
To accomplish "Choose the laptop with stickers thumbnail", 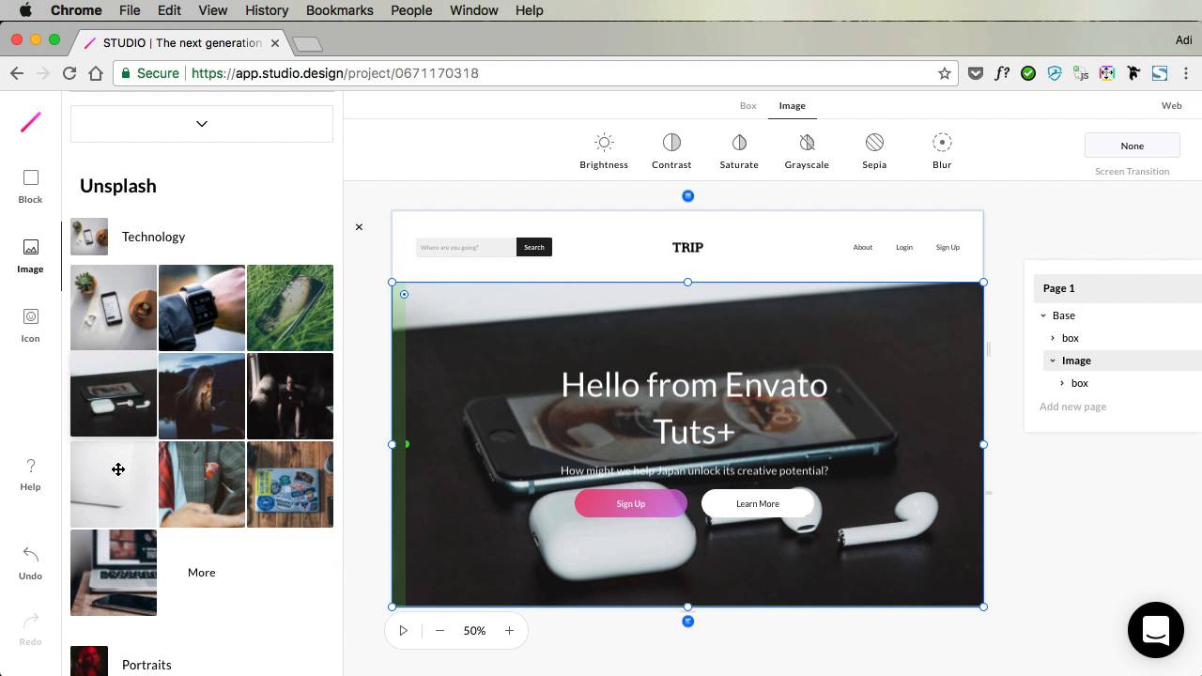I will (290, 484).
